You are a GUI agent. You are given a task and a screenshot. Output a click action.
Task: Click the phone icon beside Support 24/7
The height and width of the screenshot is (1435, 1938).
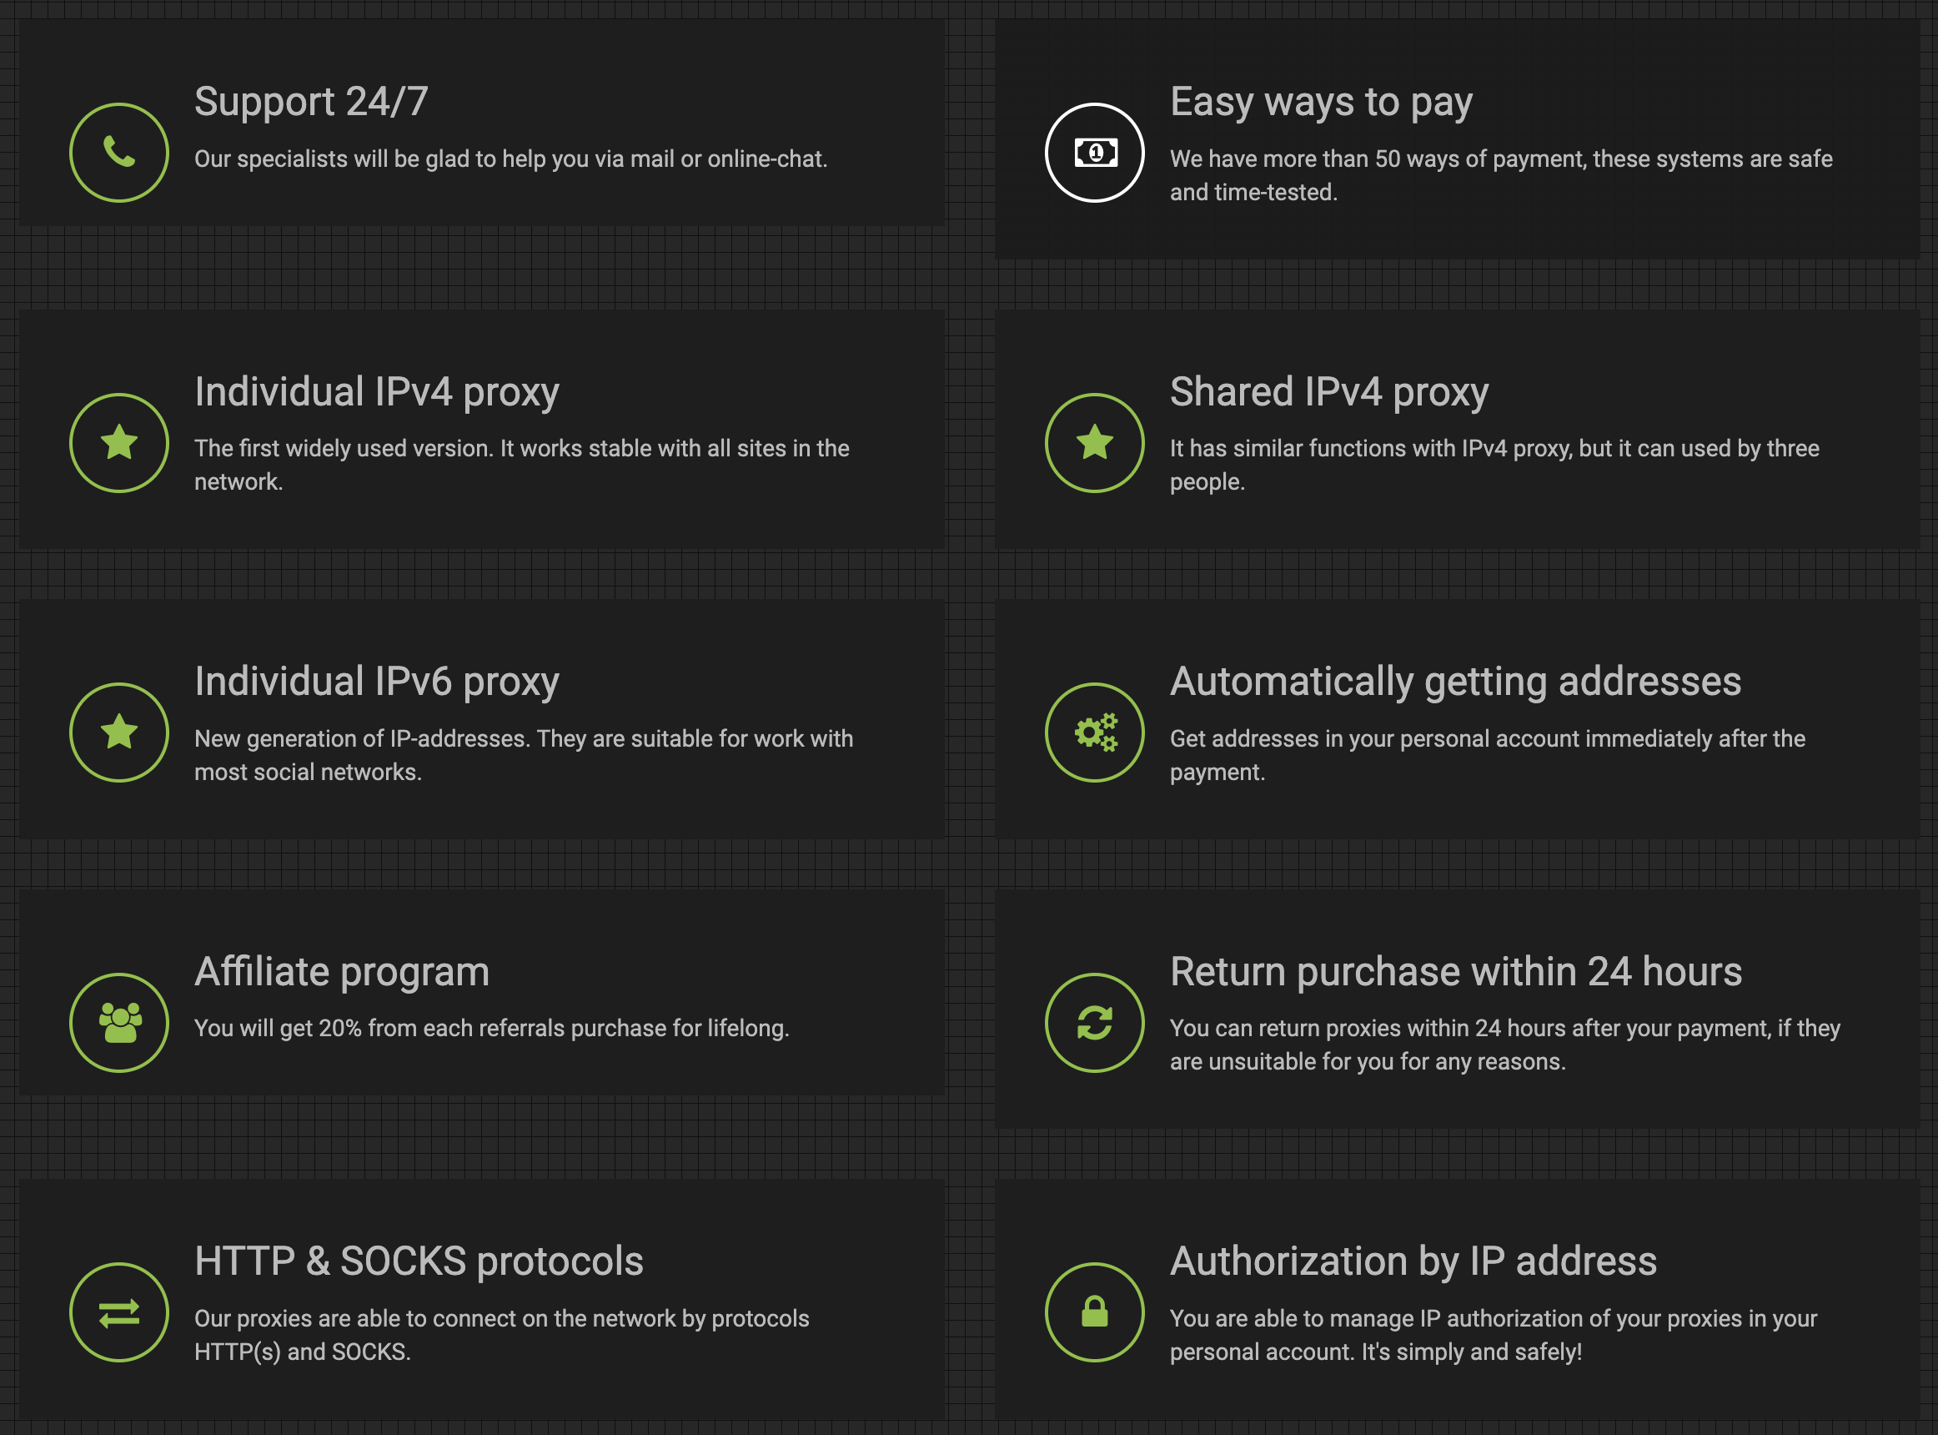tap(119, 153)
